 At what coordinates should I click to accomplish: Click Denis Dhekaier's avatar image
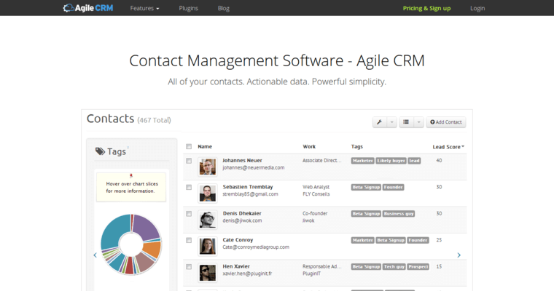(208, 220)
